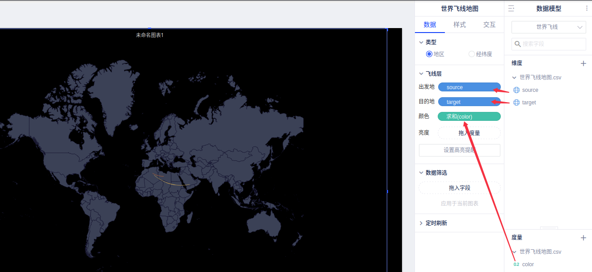Collapse the 飞线层 section

click(x=421, y=74)
